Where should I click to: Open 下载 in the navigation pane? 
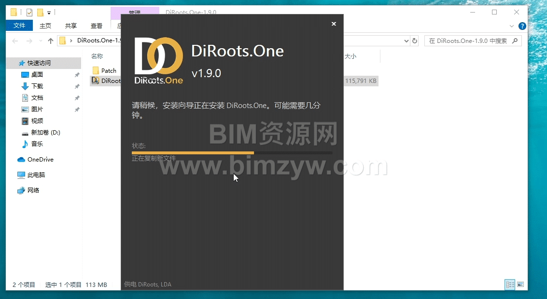click(x=37, y=86)
